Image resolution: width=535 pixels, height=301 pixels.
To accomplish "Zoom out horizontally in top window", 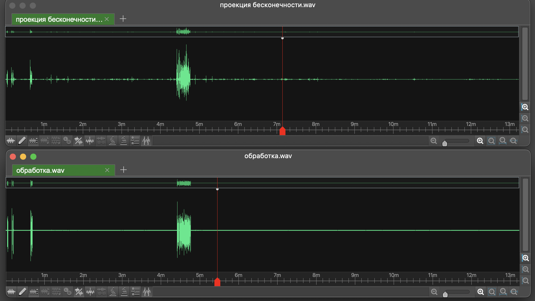I will tap(434, 141).
